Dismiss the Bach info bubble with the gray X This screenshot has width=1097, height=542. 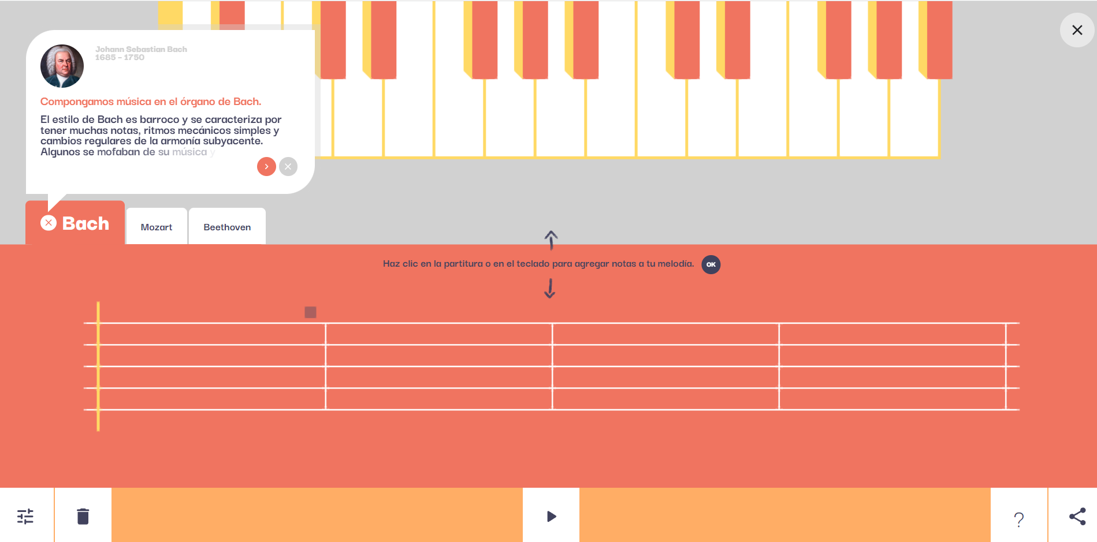point(288,166)
